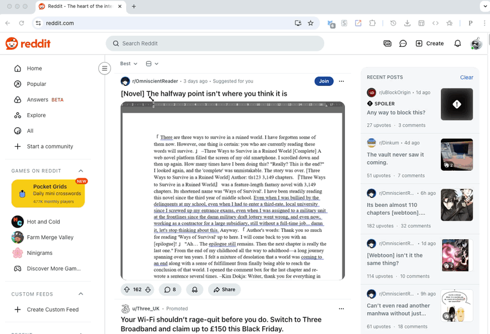Clear the recent posts list

click(467, 78)
